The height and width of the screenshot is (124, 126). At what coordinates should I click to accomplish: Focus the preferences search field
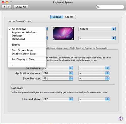tap(110, 7)
